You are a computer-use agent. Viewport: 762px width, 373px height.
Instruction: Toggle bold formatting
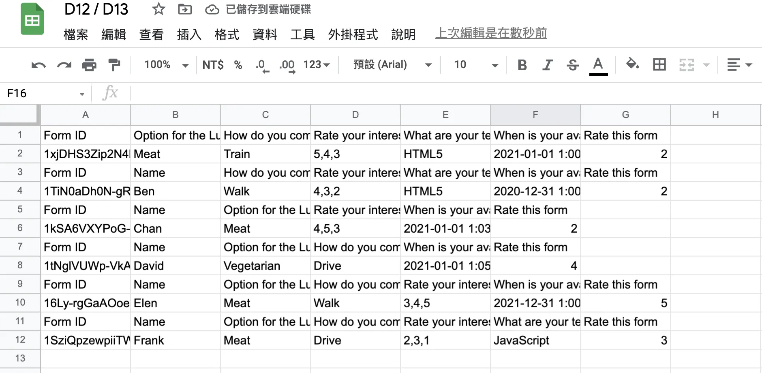click(522, 64)
